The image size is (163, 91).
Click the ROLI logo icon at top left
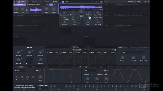tap(14, 2)
